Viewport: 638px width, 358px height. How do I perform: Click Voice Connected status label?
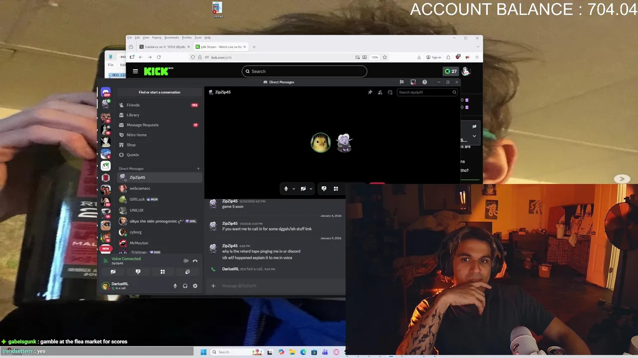point(126,259)
